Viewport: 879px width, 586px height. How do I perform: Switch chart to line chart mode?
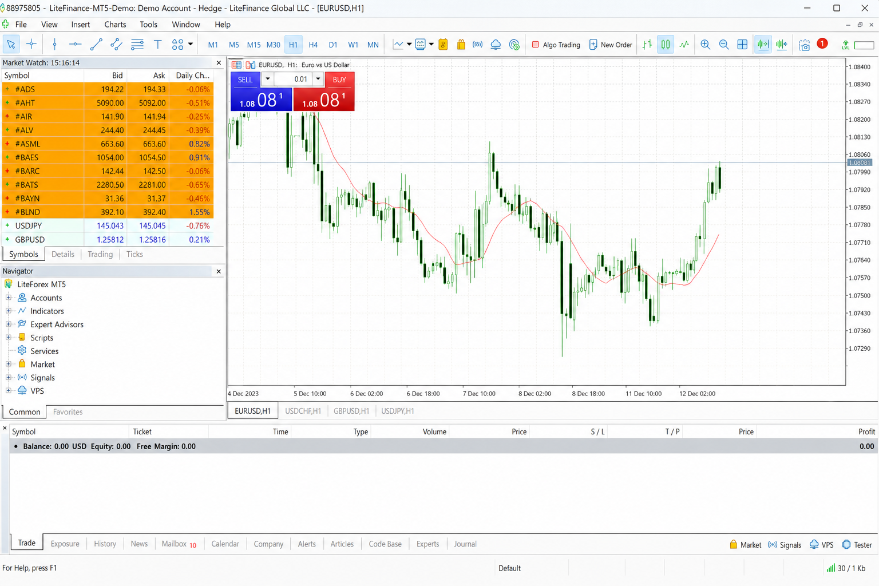point(684,44)
